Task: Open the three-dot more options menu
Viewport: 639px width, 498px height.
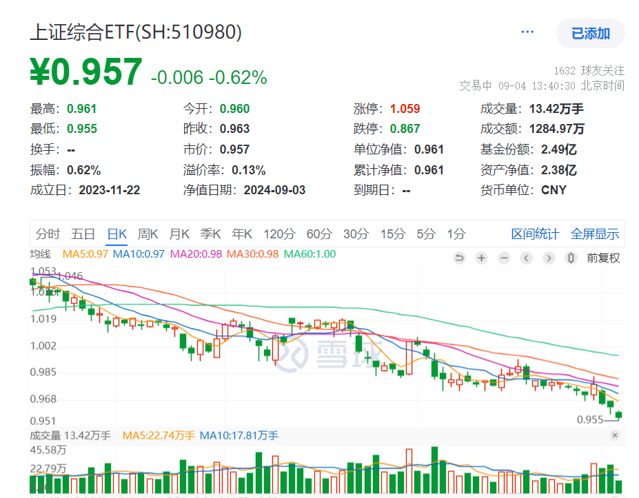Action: (x=527, y=32)
